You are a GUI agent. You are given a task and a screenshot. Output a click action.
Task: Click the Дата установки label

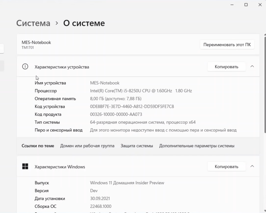coord(50,198)
